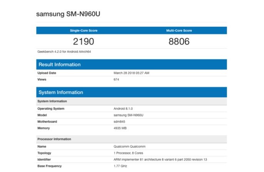Image resolution: width=264 pixels, height=172 pixels.
Task: Click the Qualcomm Qualcomm processor name
Action: 130,146
